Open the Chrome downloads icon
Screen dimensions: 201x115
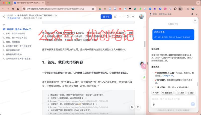pos(188,9)
